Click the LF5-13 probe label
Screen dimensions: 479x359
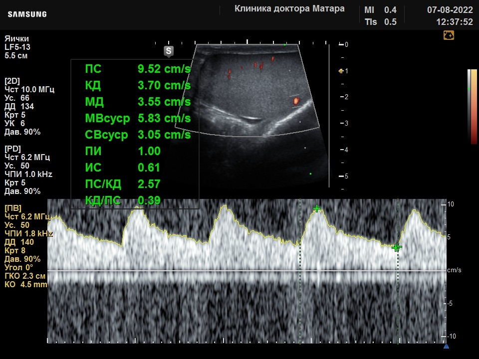point(17,47)
